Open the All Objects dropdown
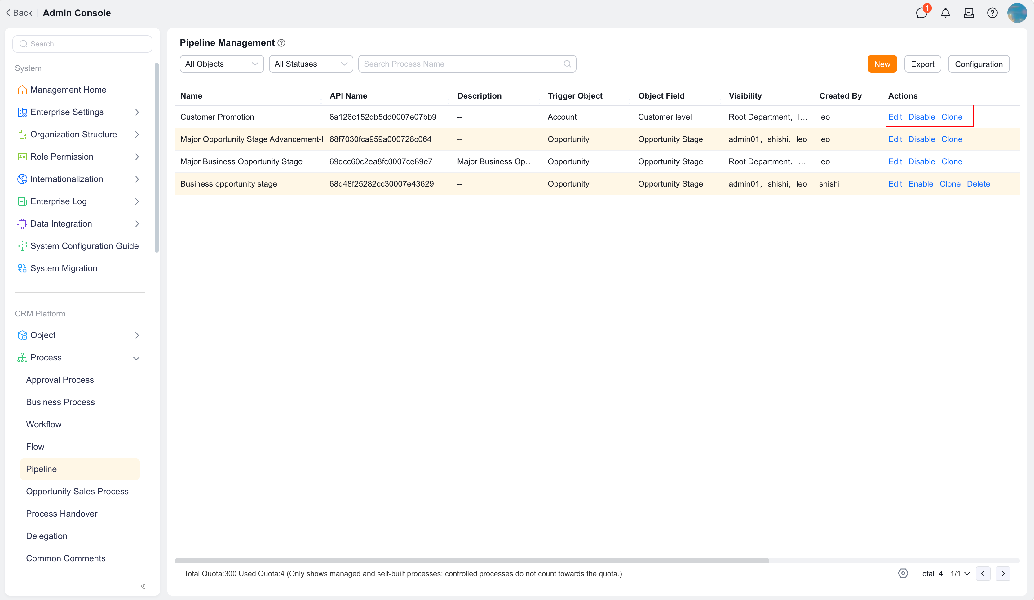Image resolution: width=1034 pixels, height=600 pixels. coord(222,64)
